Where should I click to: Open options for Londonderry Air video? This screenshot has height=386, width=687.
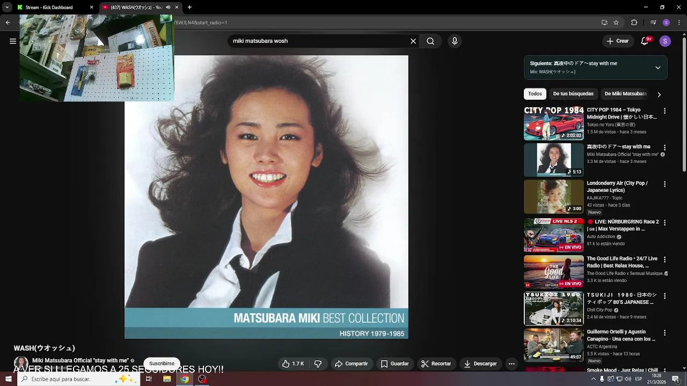tap(664, 184)
